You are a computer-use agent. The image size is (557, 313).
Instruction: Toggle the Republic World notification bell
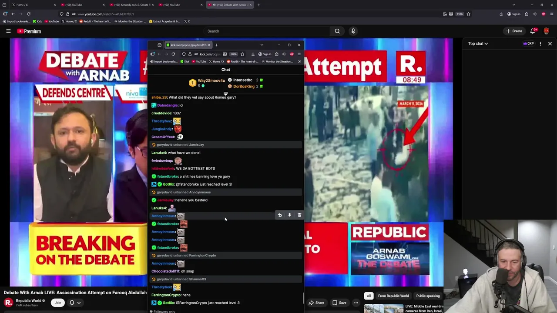tap(72, 303)
